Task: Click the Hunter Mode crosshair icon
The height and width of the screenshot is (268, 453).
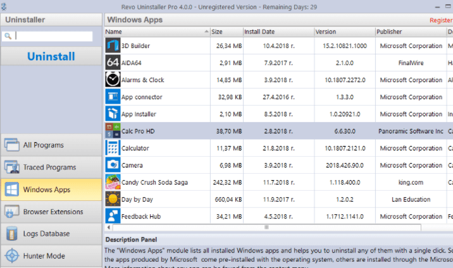Action: (12, 256)
